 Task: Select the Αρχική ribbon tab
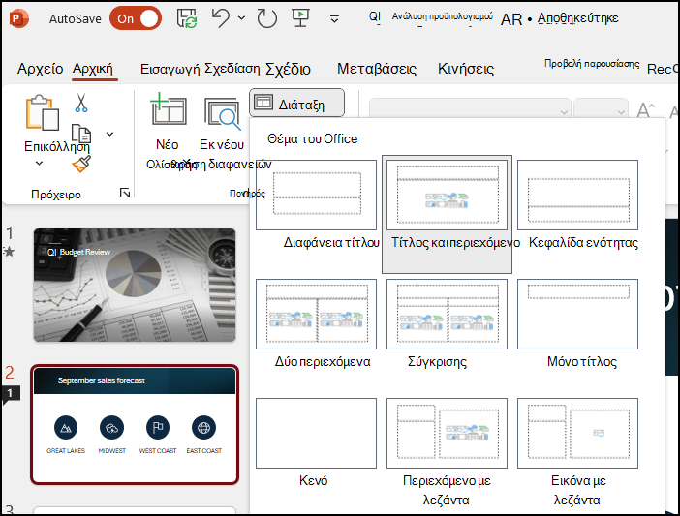93,69
